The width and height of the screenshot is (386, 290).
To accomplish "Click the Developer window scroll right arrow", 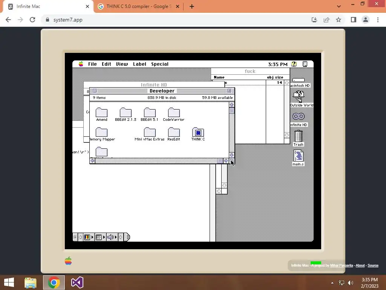I will pyautogui.click(x=226, y=161).
